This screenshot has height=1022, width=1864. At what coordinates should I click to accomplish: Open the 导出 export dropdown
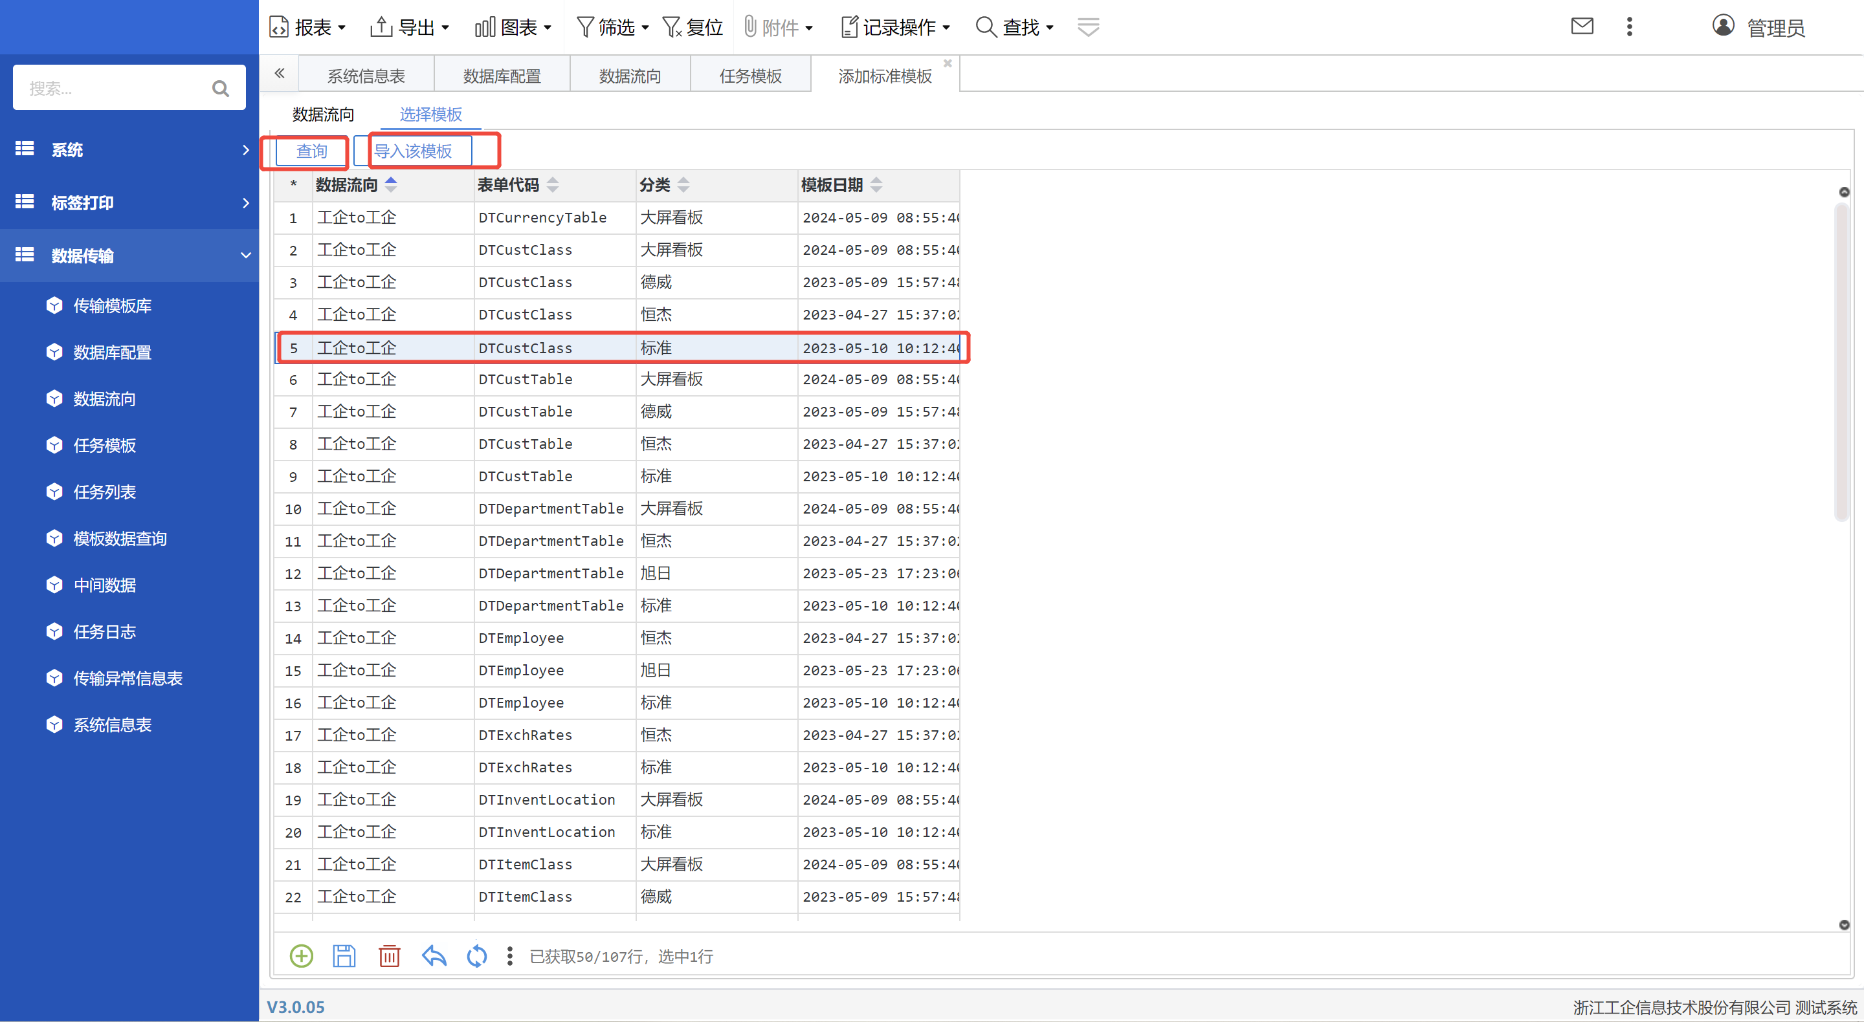(x=410, y=27)
